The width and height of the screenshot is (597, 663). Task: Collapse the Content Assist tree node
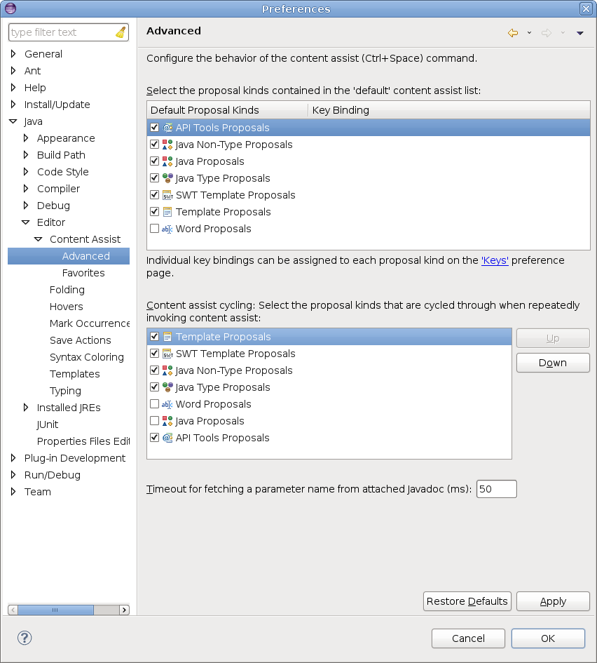click(39, 239)
